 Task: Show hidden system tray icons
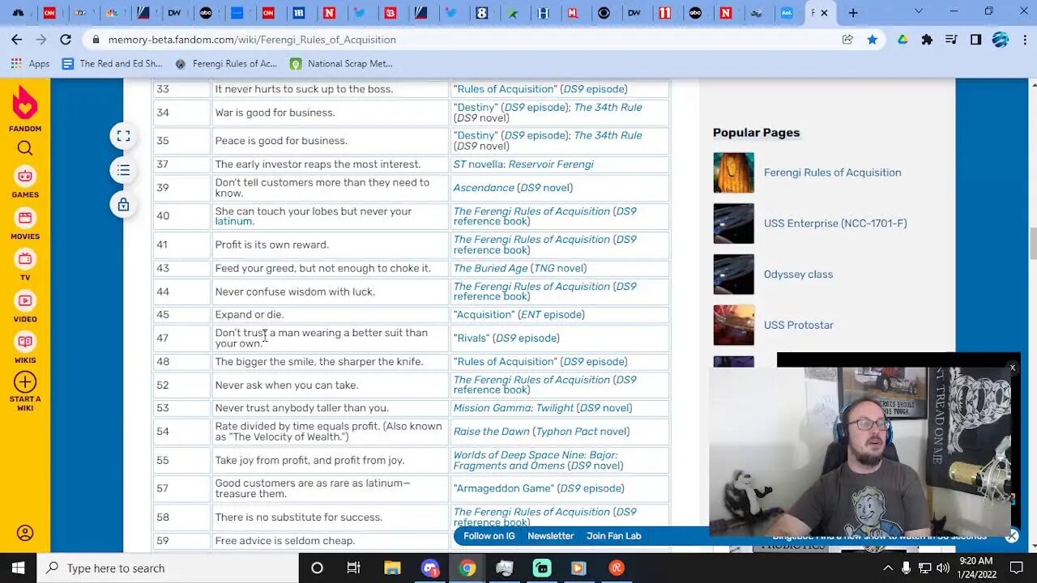[888, 568]
